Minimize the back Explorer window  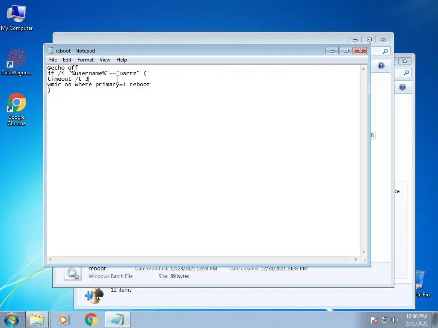click(x=355, y=40)
